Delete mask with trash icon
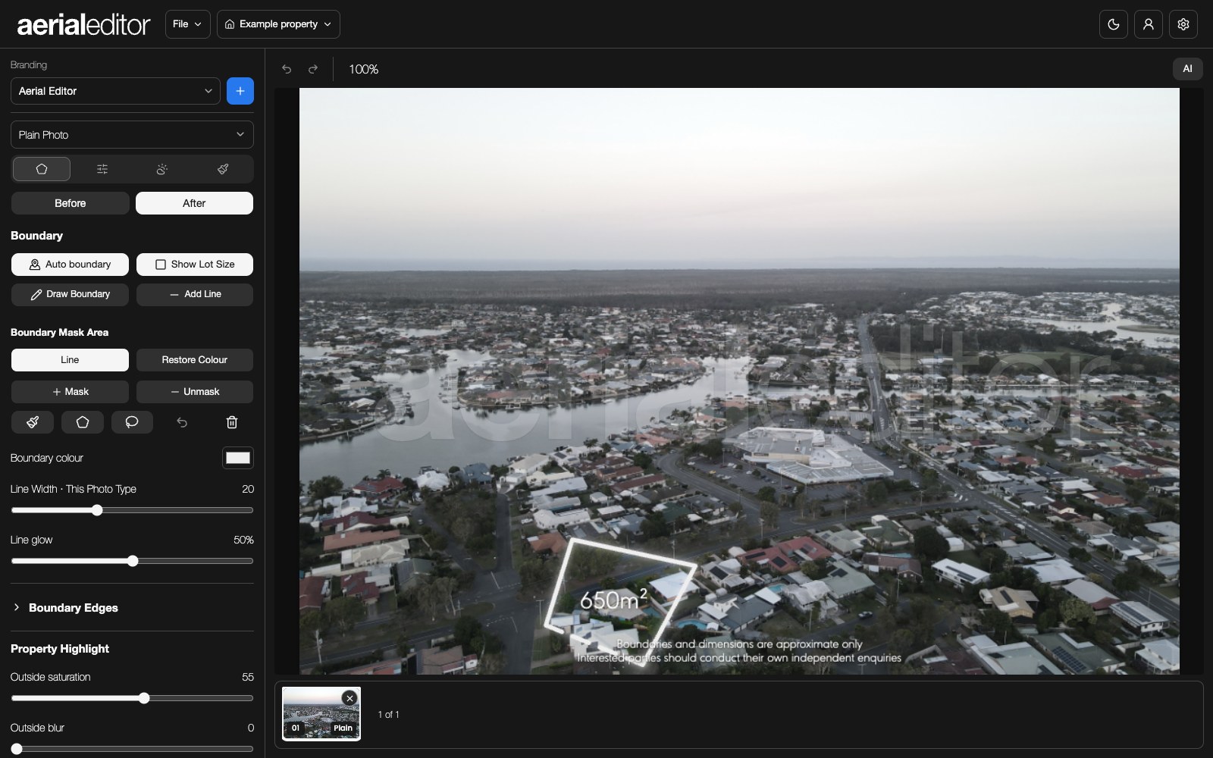Screen dimensions: 1213x758 point(232,422)
